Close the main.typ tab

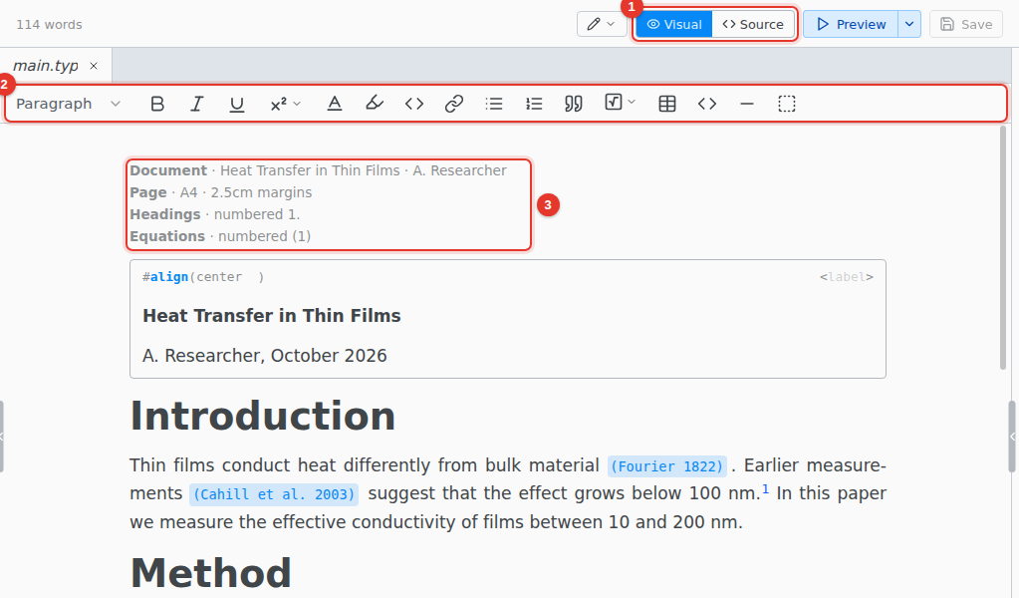tap(94, 66)
